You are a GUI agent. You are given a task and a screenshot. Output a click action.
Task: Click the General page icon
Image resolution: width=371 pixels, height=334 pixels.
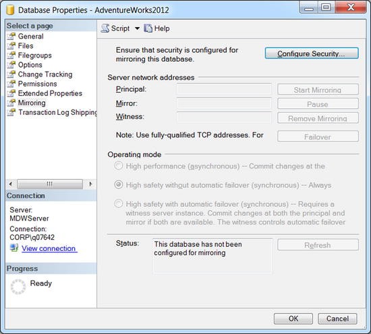click(11, 37)
